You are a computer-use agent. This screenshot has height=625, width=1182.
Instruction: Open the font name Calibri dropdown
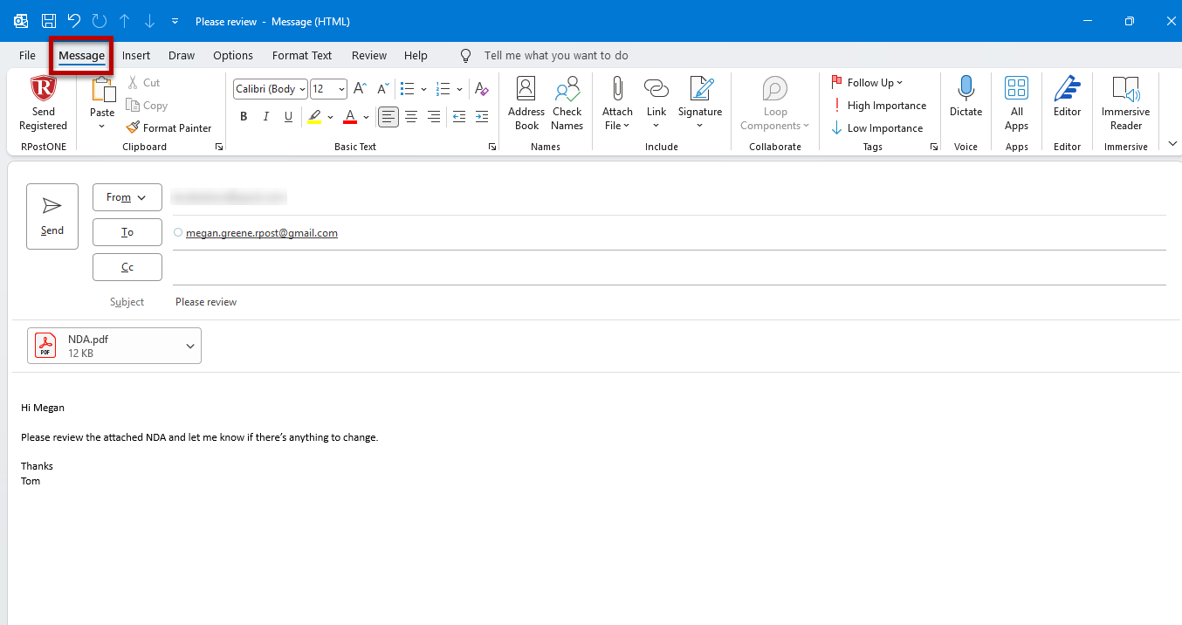302,89
